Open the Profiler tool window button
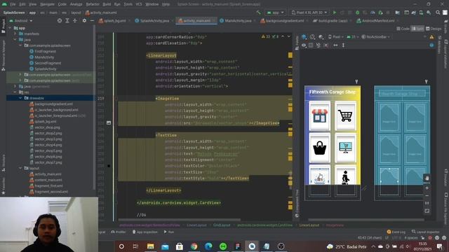Screen dimensions: 449x252 pos(119,232)
